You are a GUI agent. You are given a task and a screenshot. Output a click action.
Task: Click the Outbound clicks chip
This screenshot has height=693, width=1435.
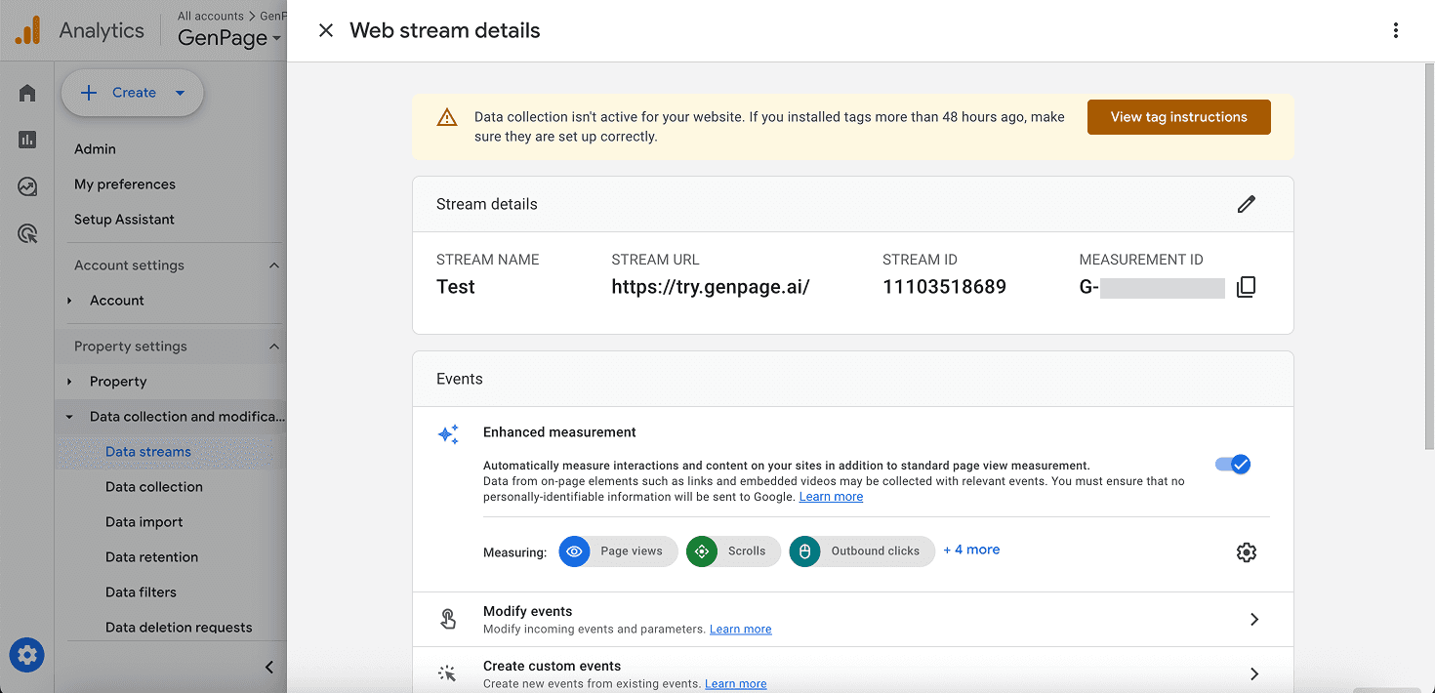click(862, 551)
